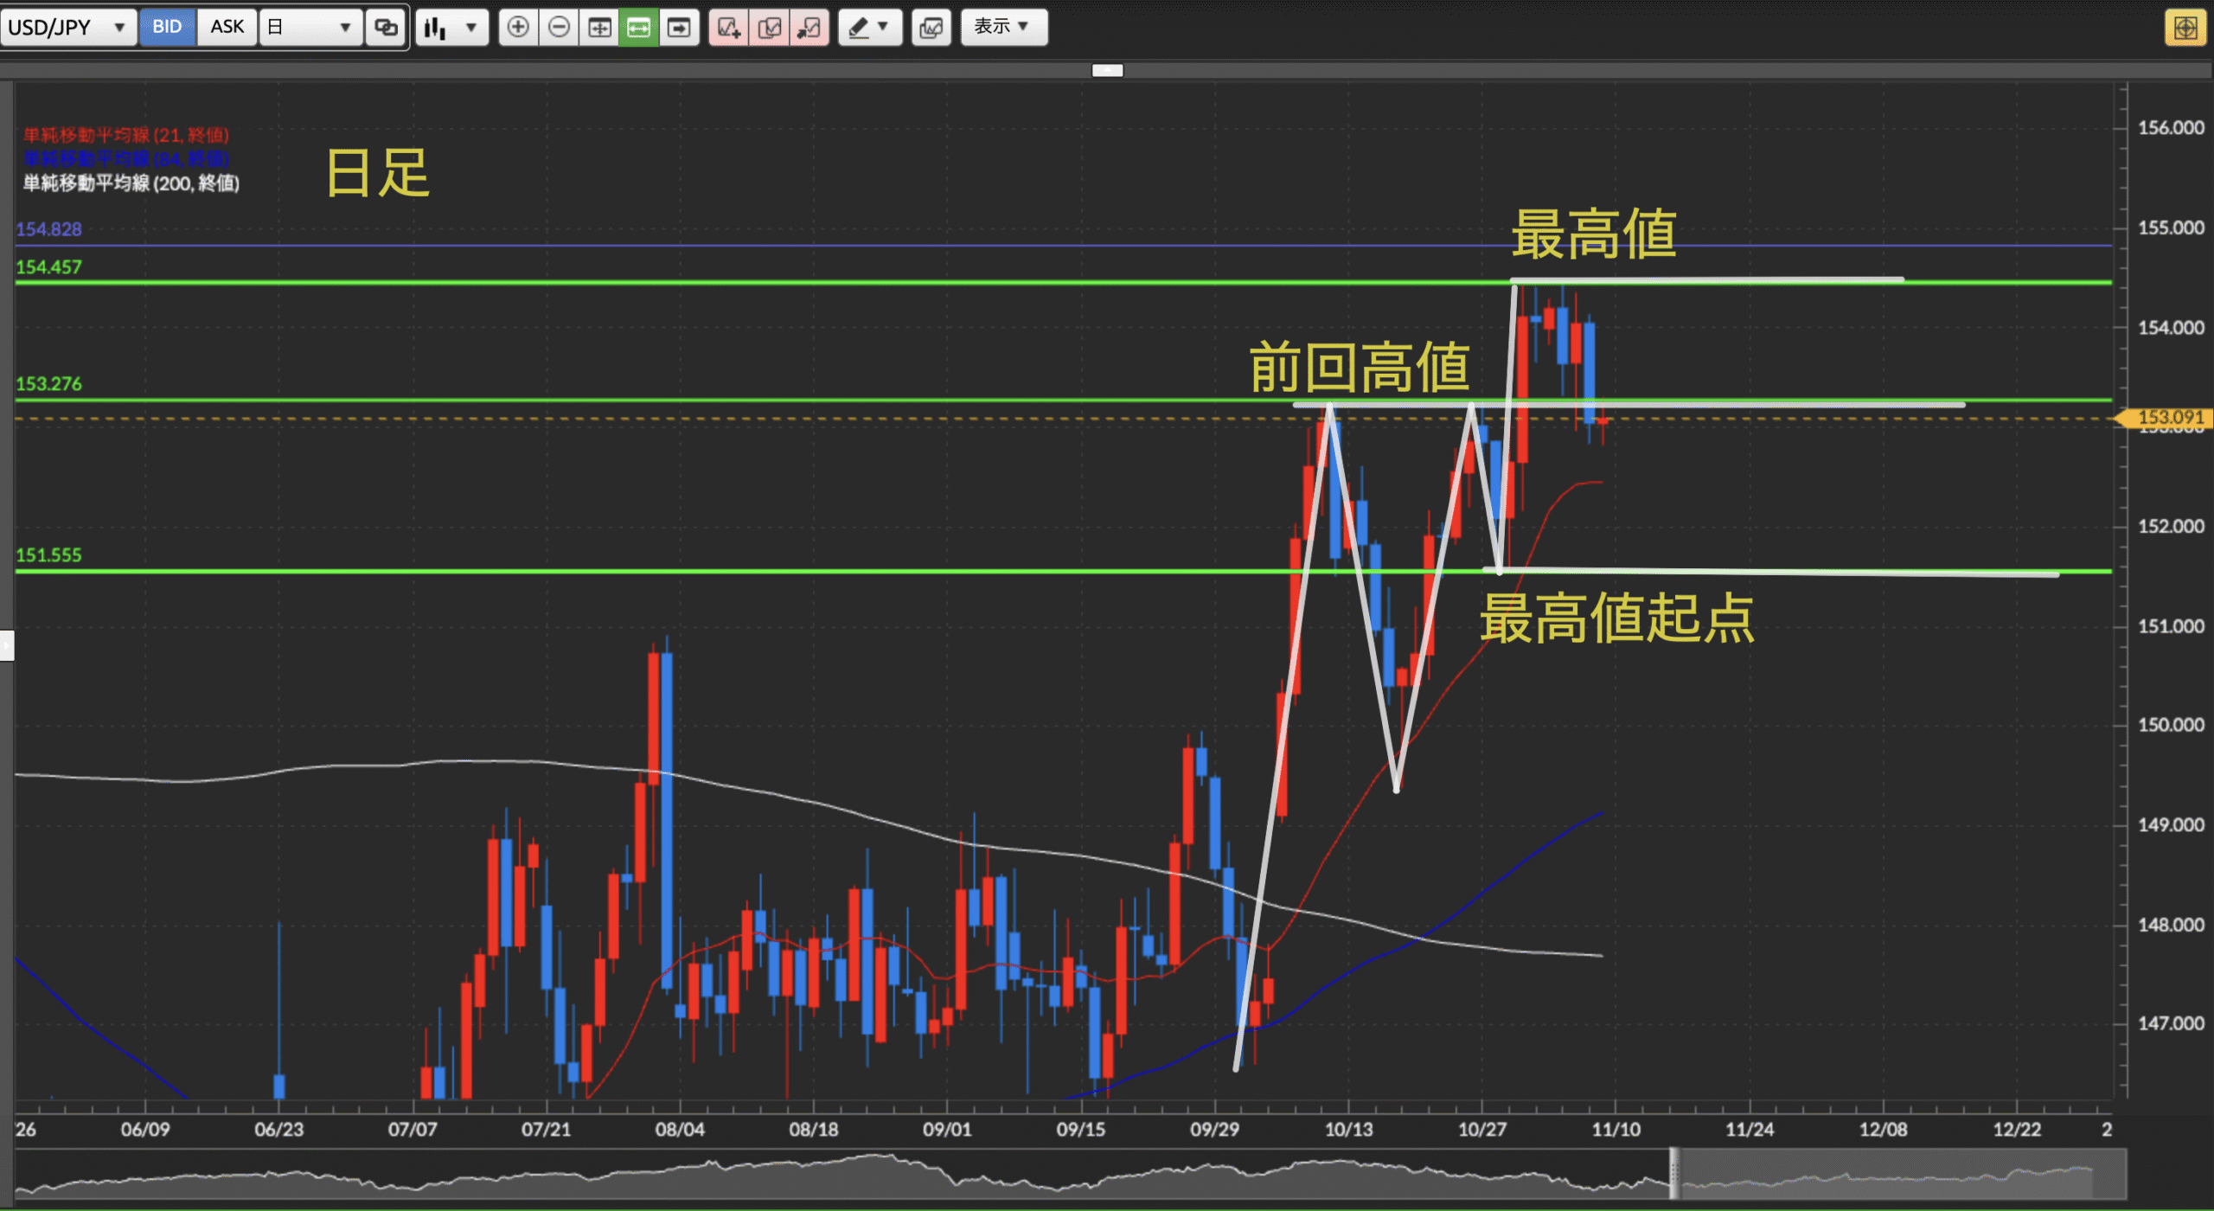Screen dimensions: 2214x1211
Task: Click the duplicate chart template icon
Action: [x=769, y=27]
